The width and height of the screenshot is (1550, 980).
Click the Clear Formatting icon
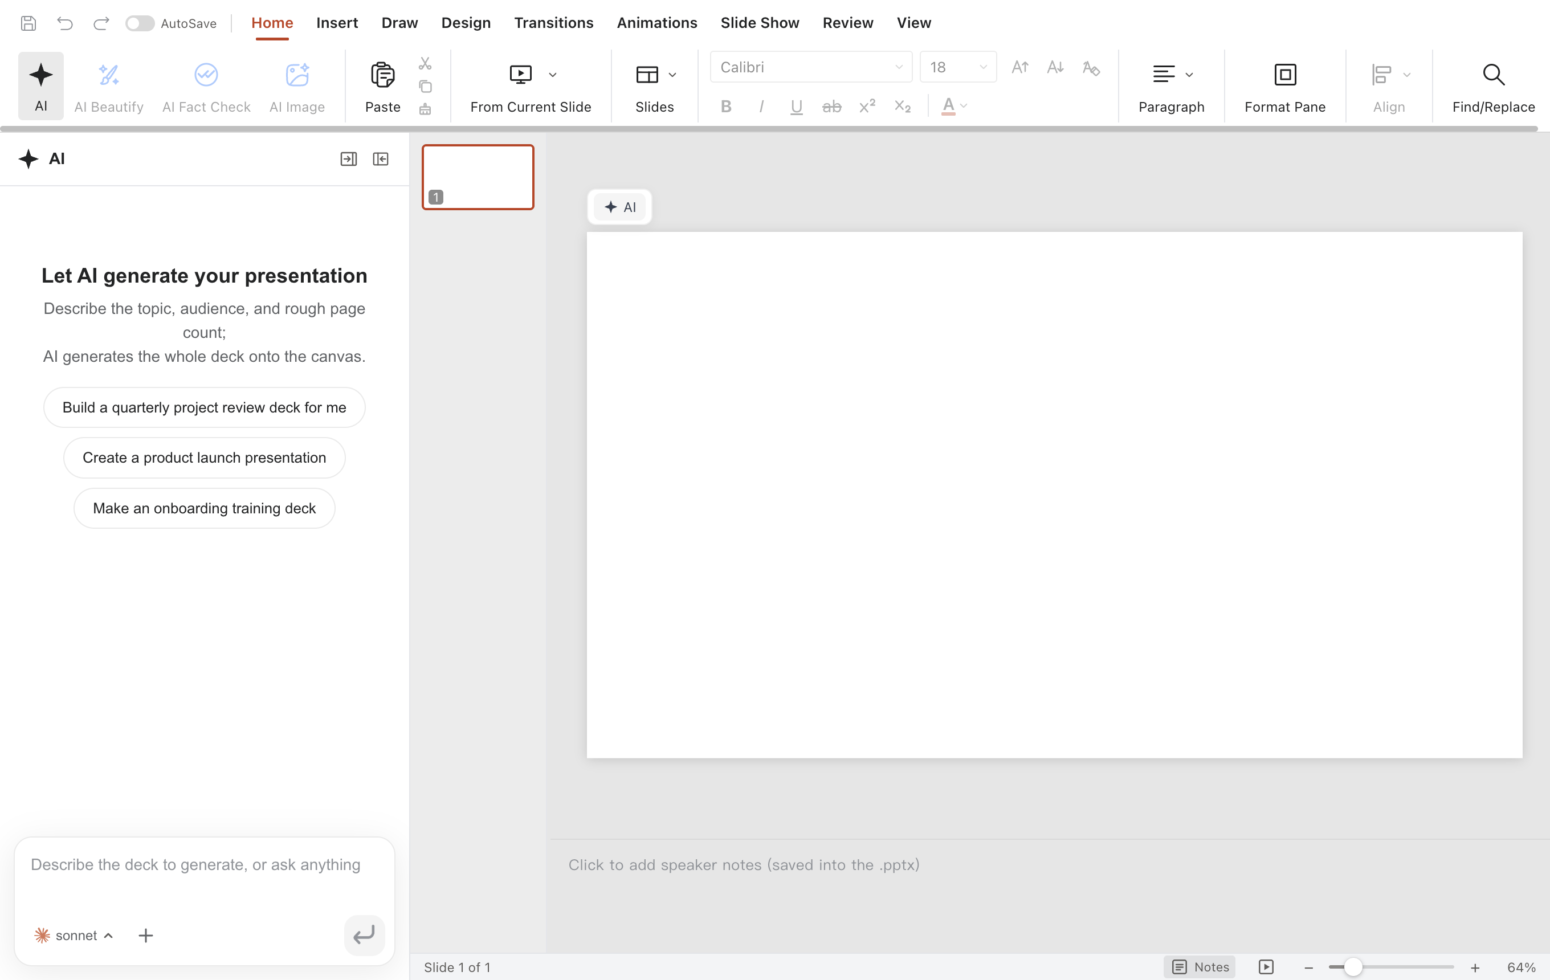tap(1091, 68)
